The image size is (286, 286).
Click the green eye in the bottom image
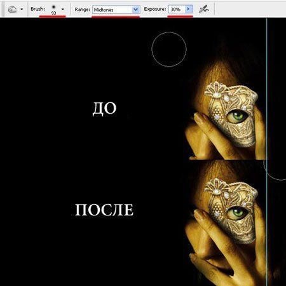(x=237, y=212)
